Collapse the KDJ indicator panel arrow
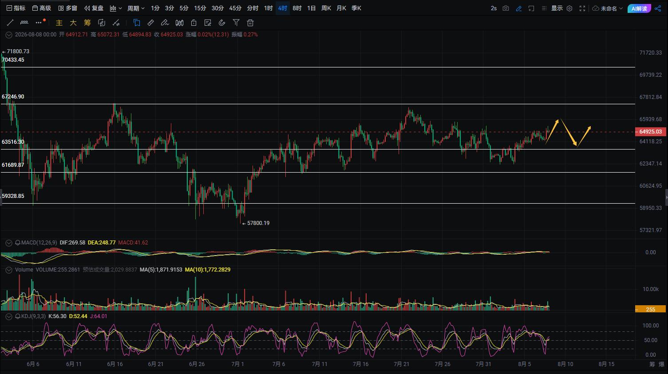Viewport: 668px width, 374px height. 8,316
